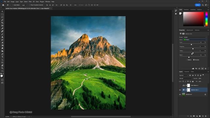The height and width of the screenshot is (118, 210).
Task: Open the Color panel flyout menu
Action: [208, 10]
